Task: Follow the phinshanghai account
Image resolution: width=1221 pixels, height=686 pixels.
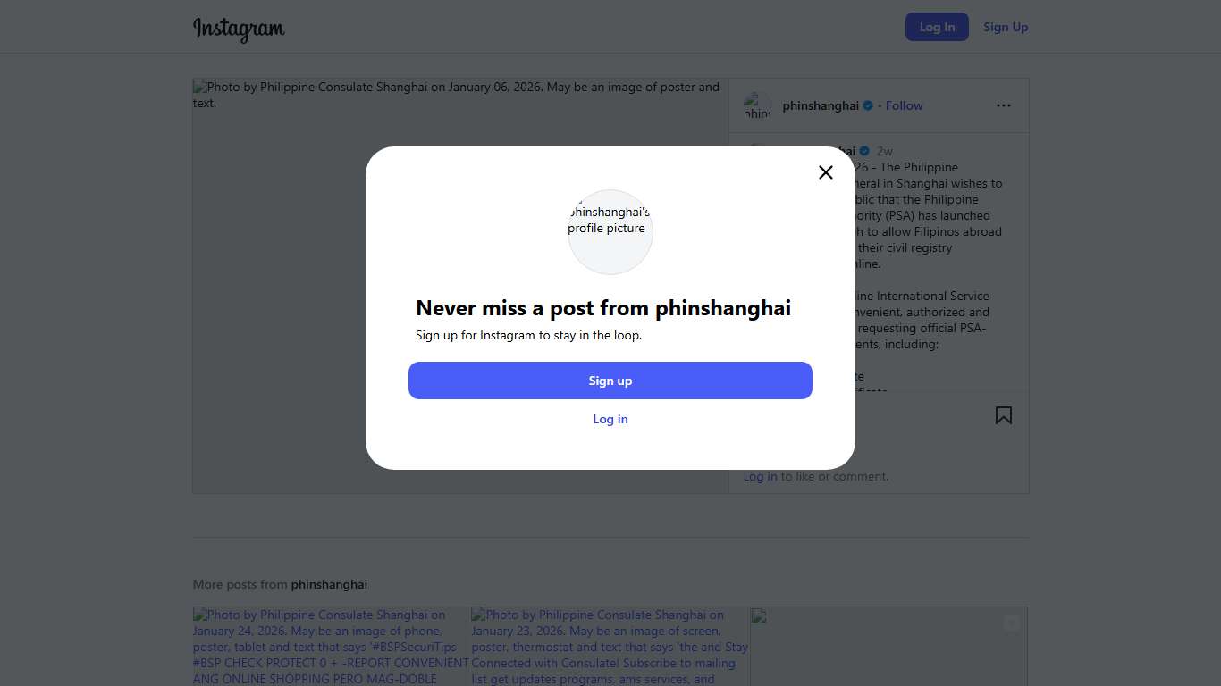Action: (904, 105)
